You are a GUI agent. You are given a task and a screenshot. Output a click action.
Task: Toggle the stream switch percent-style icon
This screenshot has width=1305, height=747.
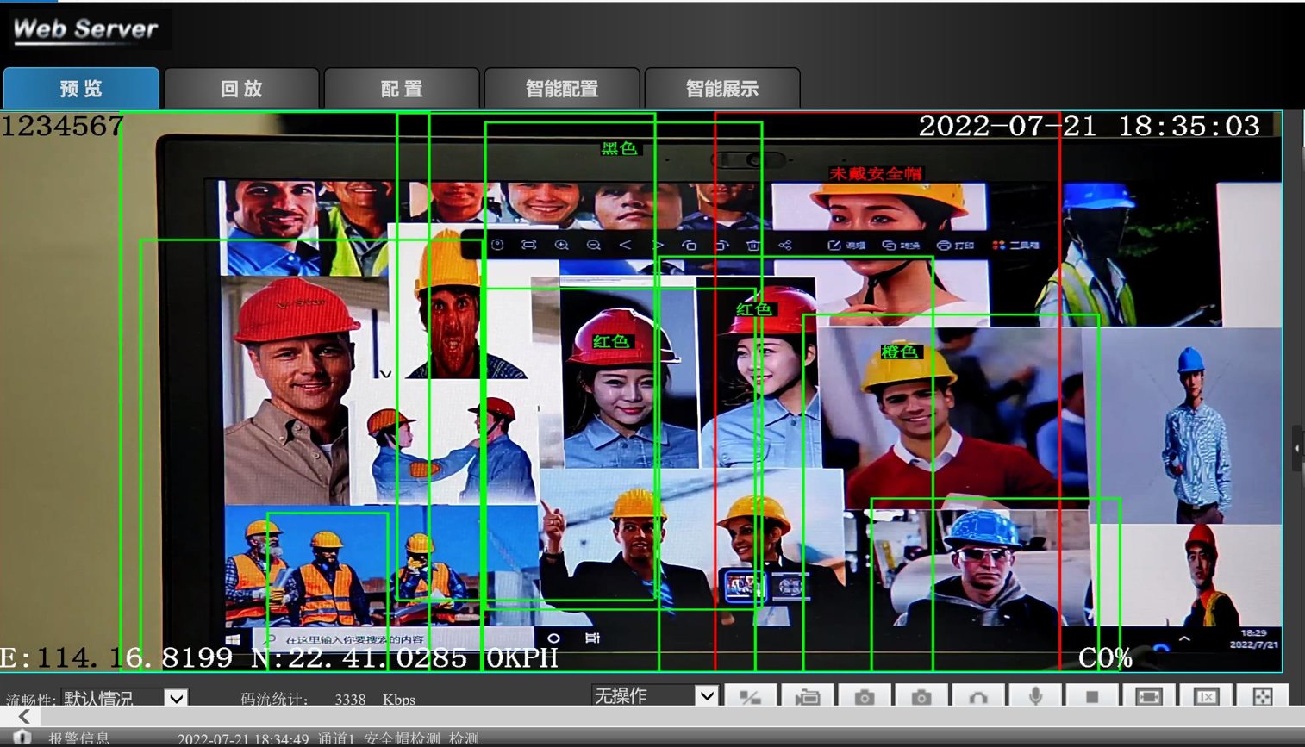coord(751,696)
